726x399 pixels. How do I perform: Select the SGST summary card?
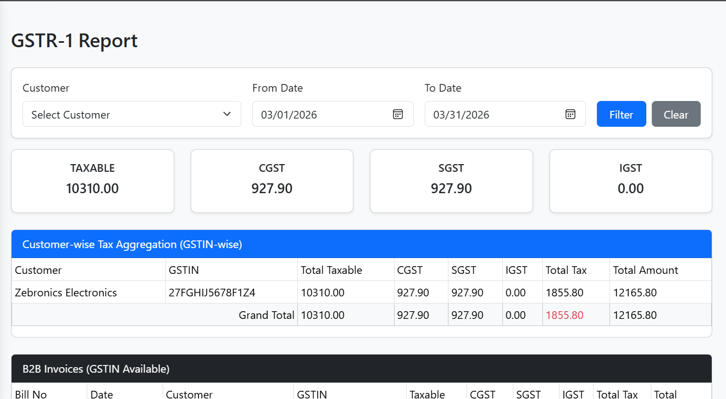tap(451, 181)
